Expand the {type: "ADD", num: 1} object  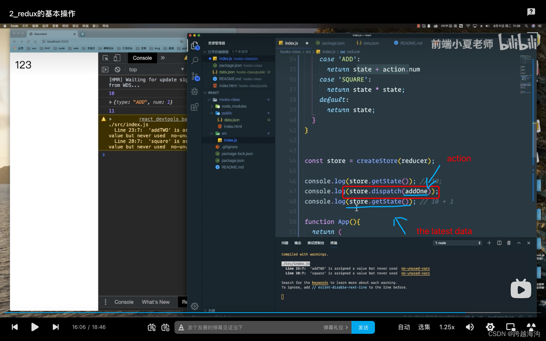110,102
